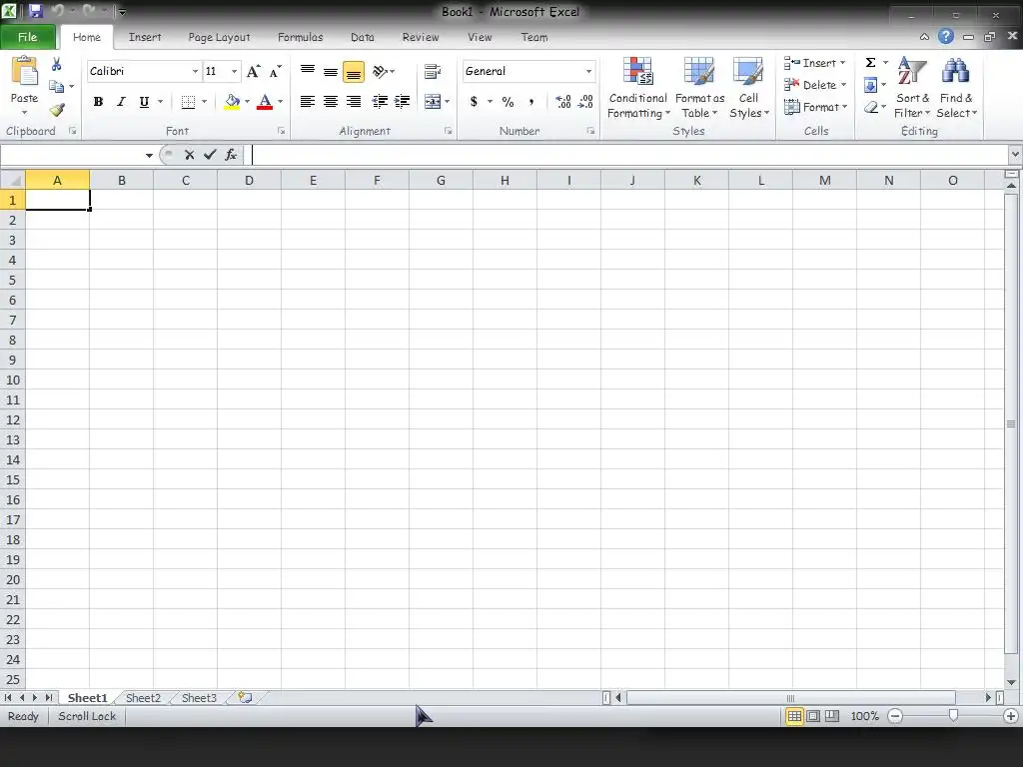This screenshot has width=1023, height=767.
Task: Switch to Insert ribbon tab
Action: point(145,37)
